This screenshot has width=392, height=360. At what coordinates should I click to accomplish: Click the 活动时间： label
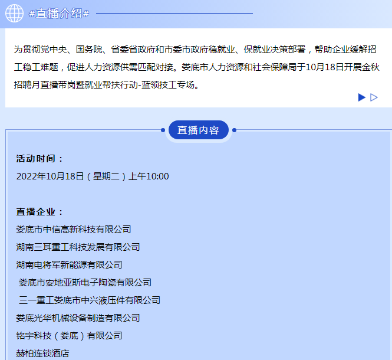click(39, 159)
